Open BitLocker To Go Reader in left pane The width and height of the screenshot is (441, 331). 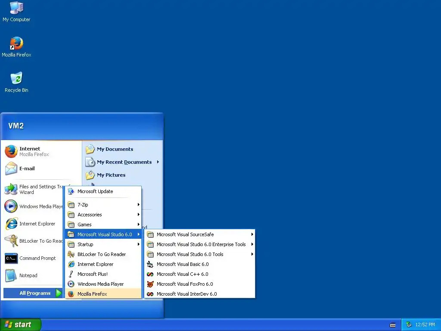click(x=33, y=241)
